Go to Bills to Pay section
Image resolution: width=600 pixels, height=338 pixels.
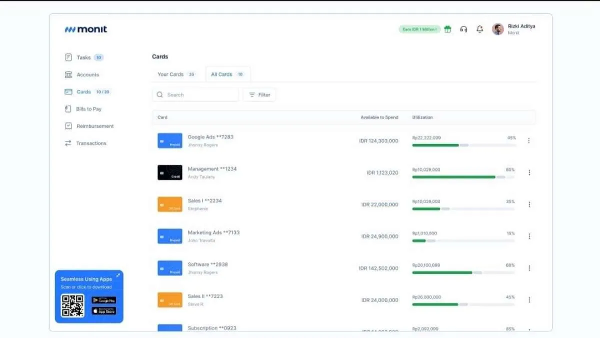tap(88, 109)
